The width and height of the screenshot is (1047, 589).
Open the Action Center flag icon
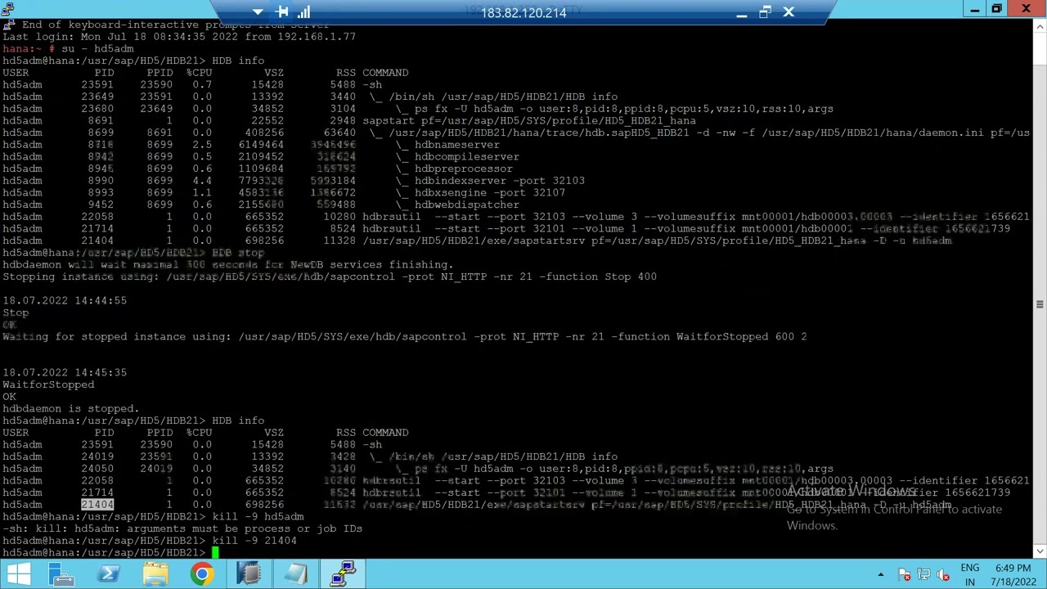point(905,574)
